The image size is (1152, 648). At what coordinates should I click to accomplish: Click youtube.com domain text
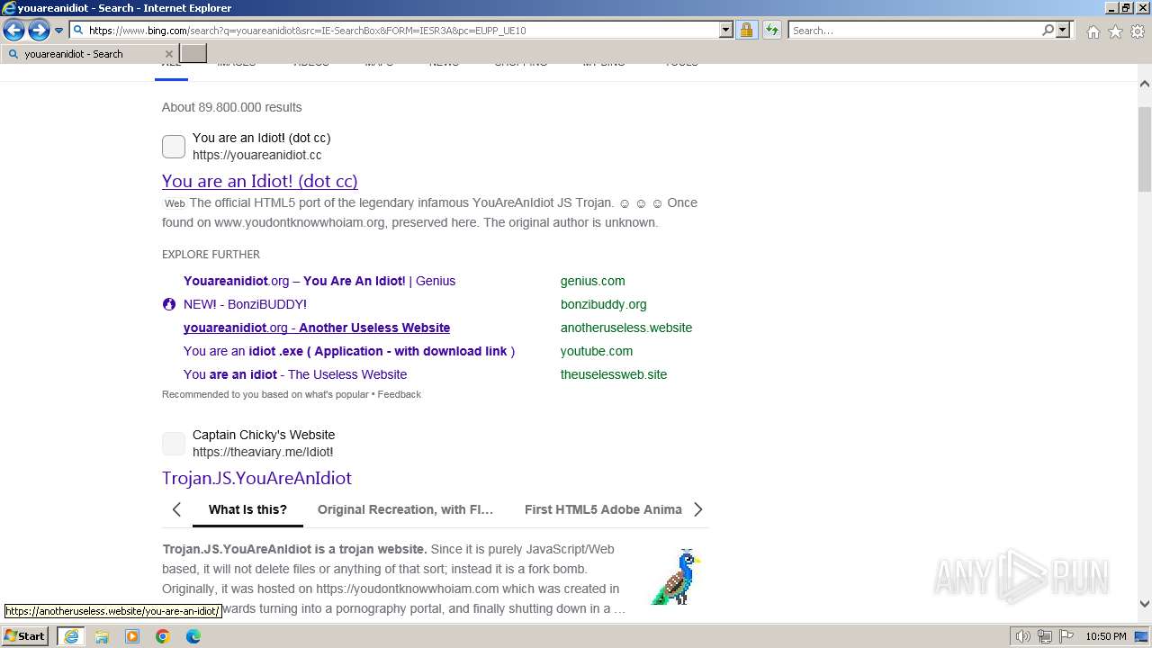click(597, 351)
